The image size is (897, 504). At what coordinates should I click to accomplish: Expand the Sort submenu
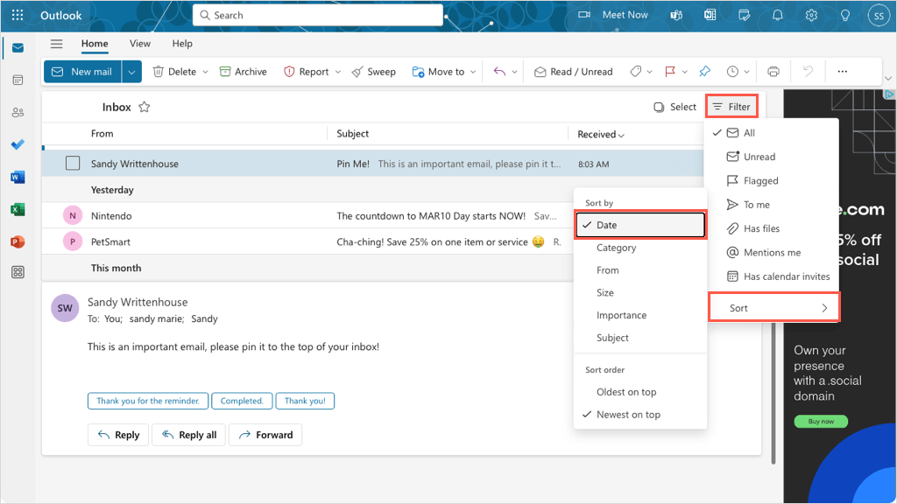point(773,308)
